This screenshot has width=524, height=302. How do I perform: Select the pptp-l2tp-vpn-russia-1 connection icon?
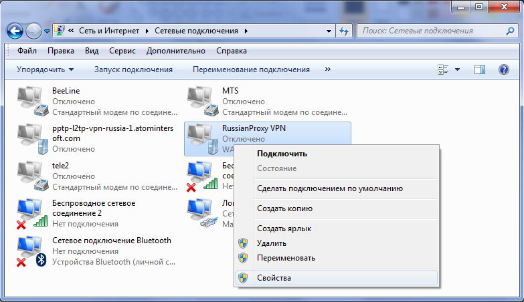32,139
